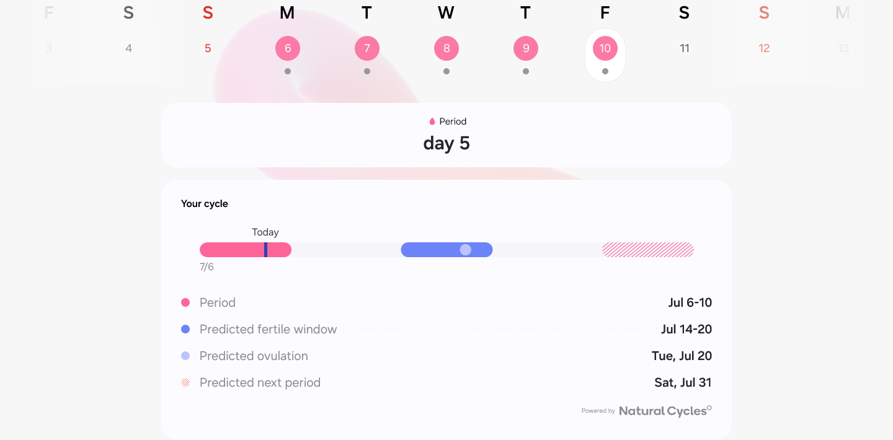Click the light-blue predicted ovulation legend dot
The image size is (893, 440).
pos(185,356)
